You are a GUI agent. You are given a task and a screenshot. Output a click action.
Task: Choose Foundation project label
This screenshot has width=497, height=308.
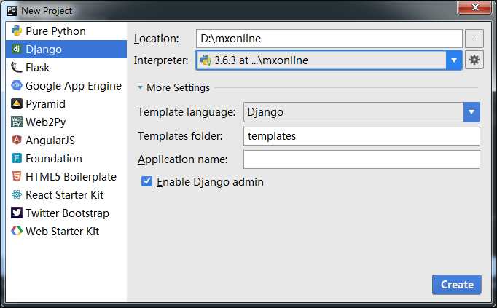point(54,158)
